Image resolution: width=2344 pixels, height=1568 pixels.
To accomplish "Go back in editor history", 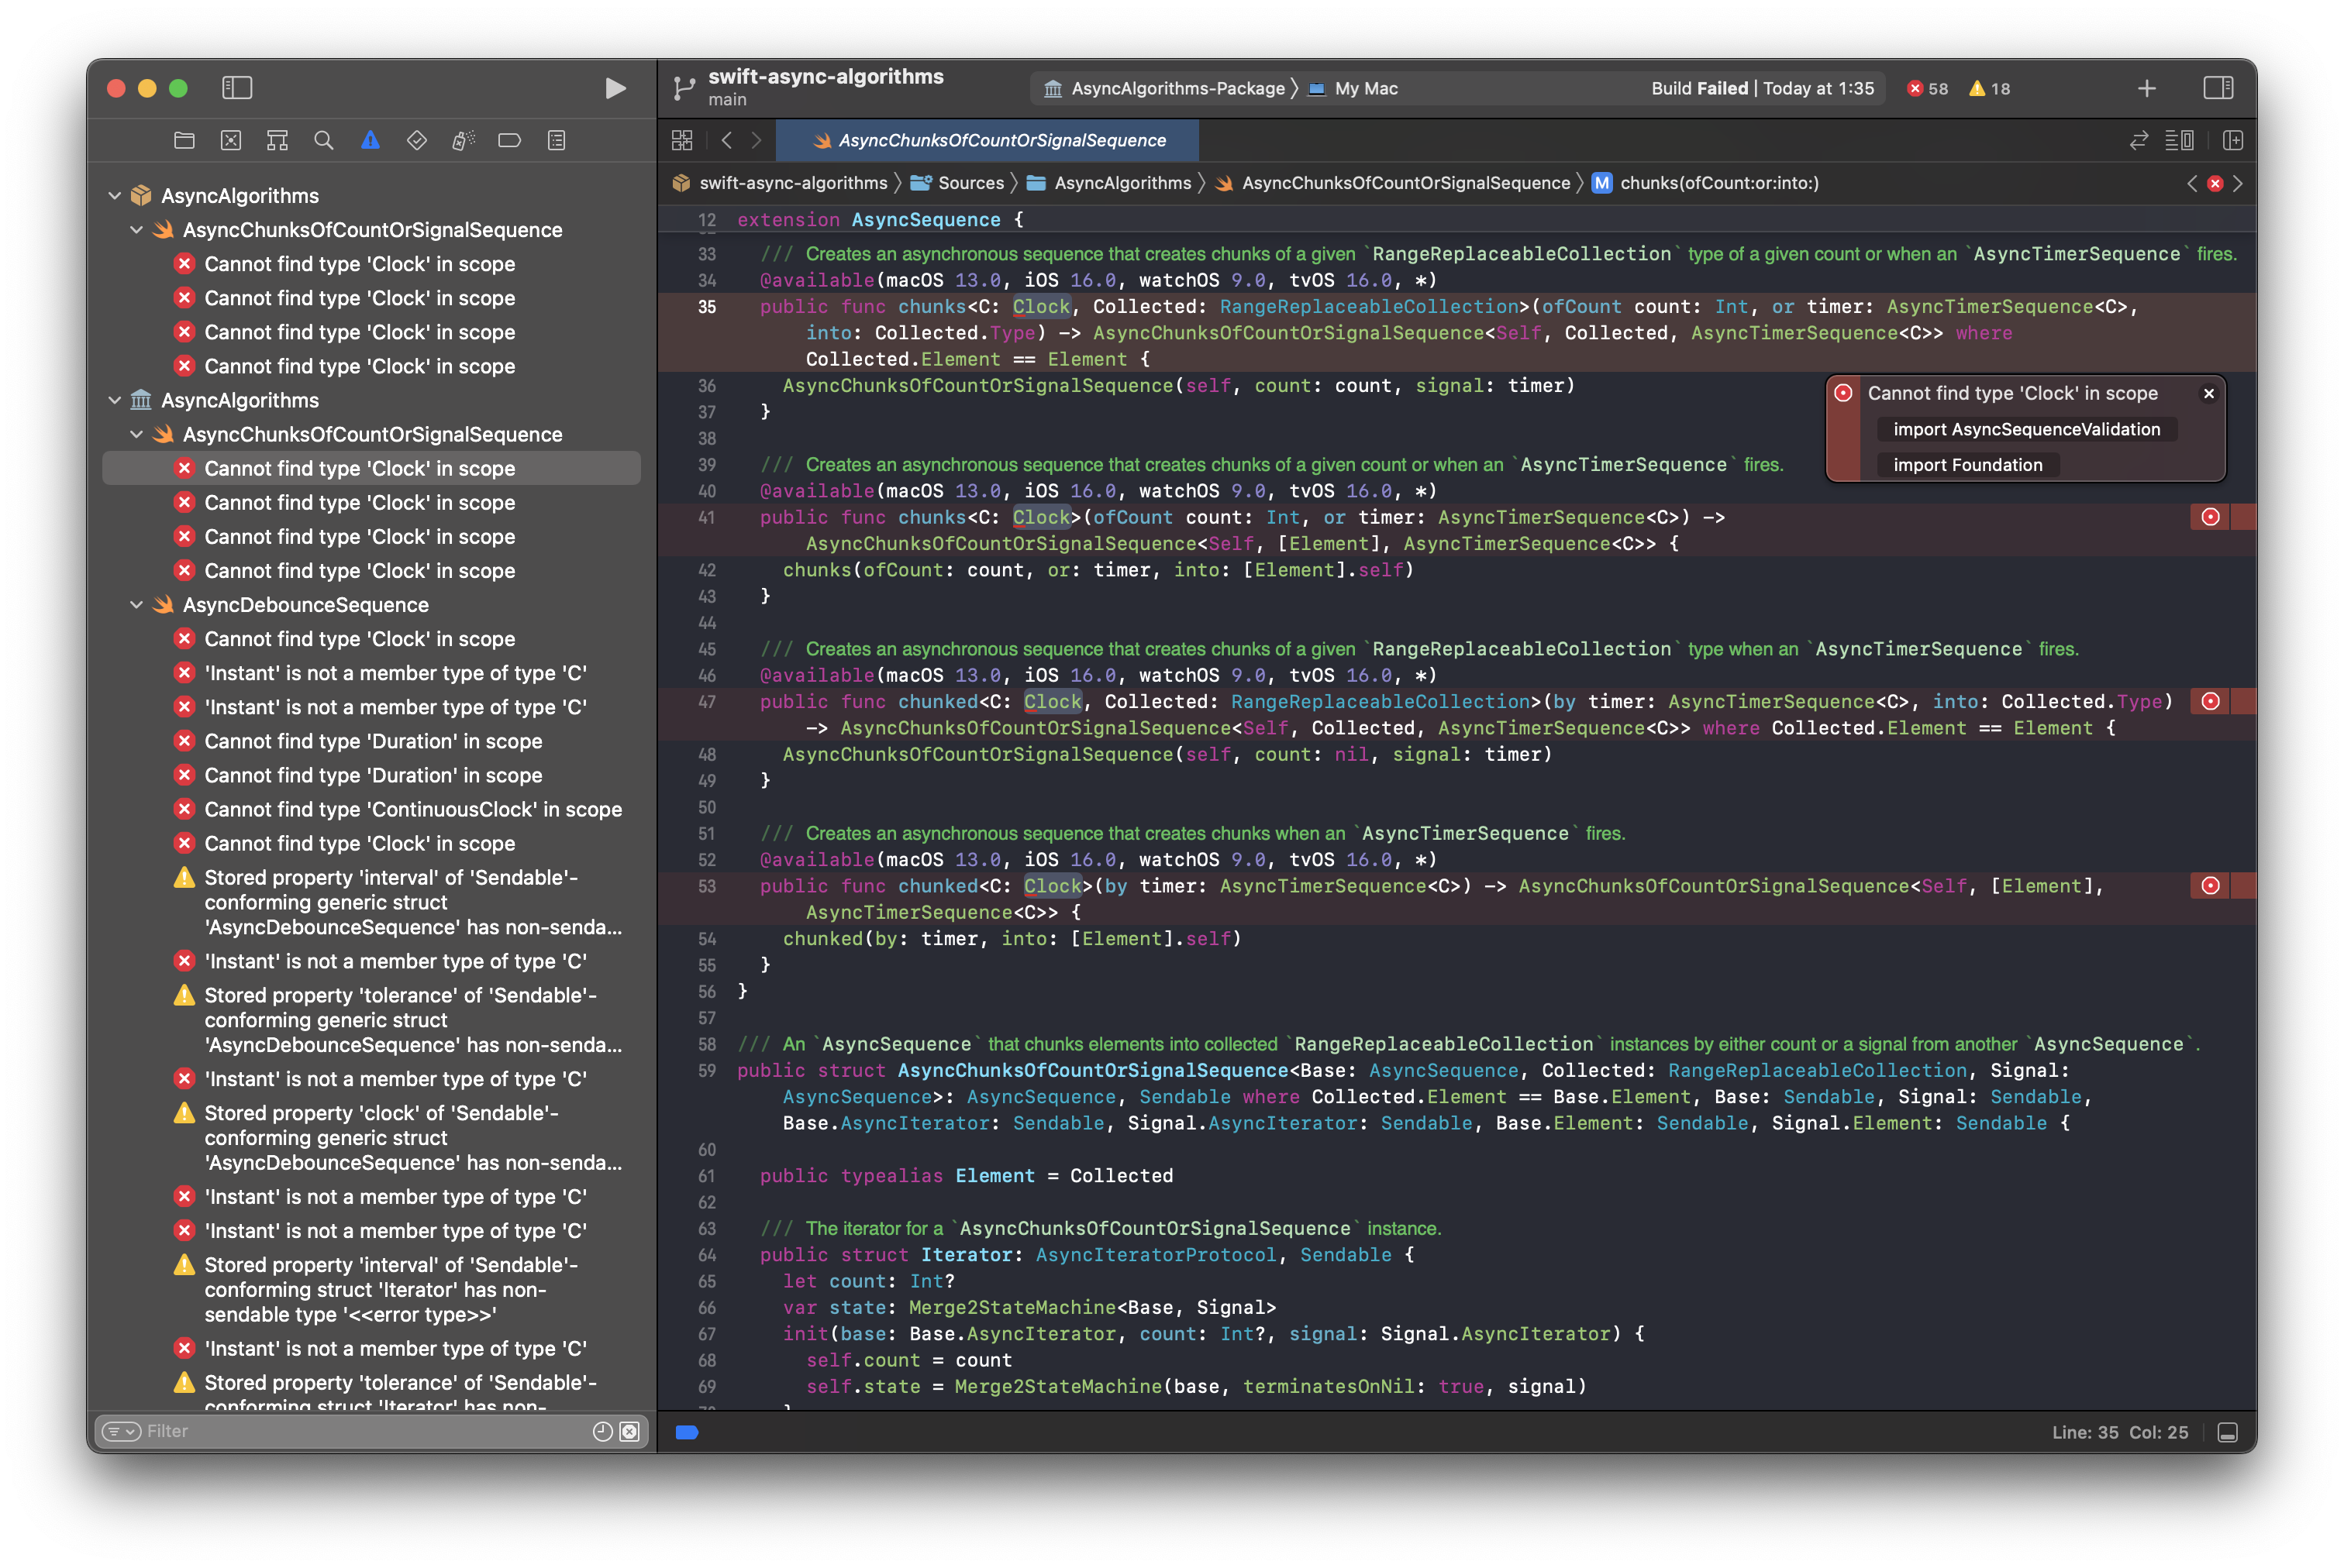I will (x=727, y=140).
